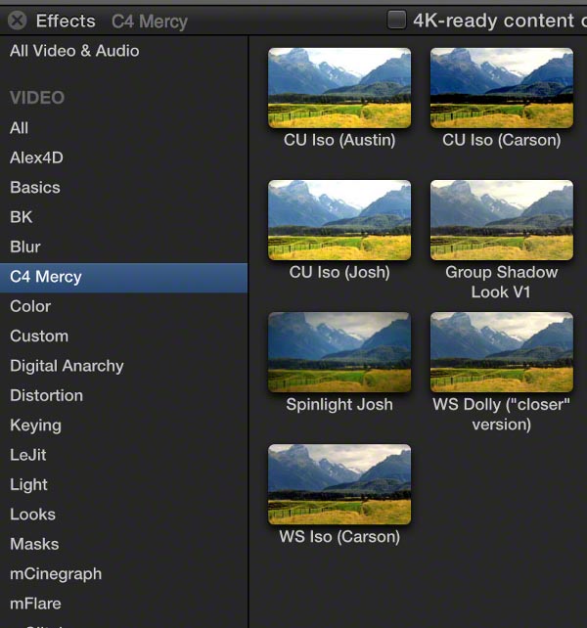
Task: Select the C4 Mercy category in sidebar
Action: [x=124, y=278]
